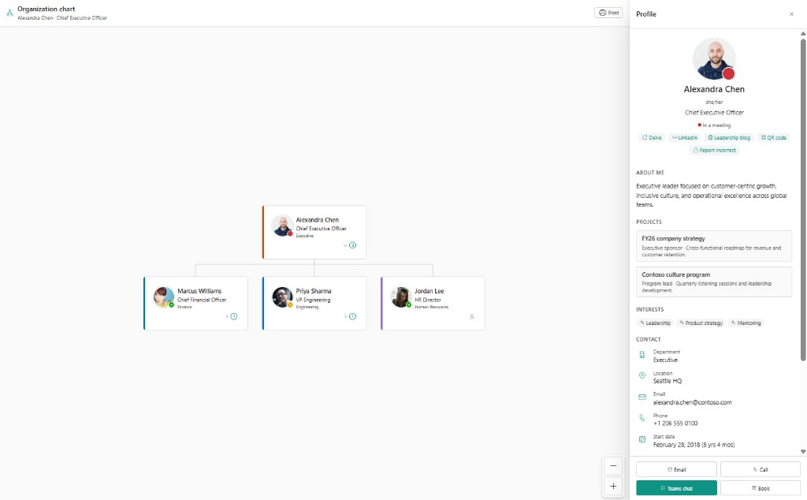Screen dimensions: 807x500
Task: Click Report incorrect link
Action: point(714,151)
